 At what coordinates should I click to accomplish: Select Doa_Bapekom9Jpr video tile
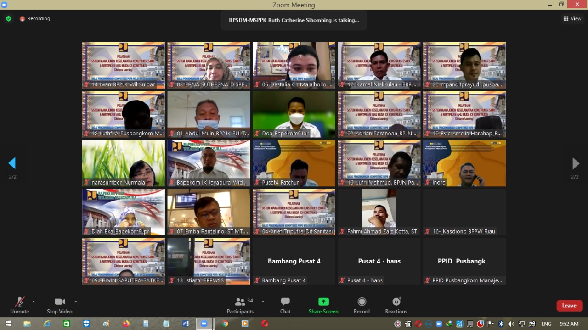294,114
